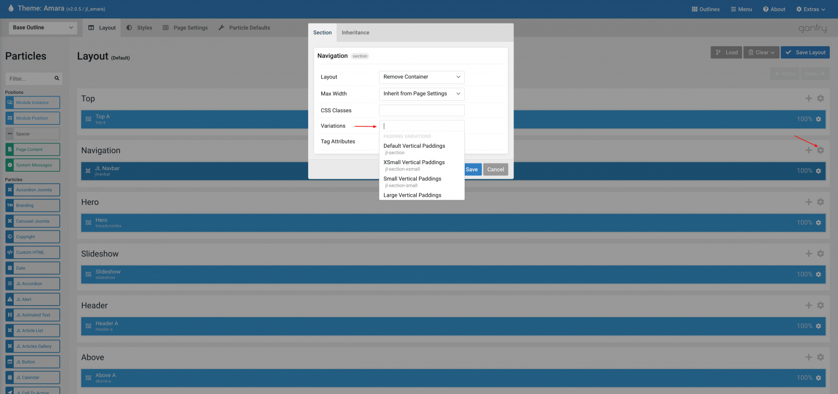Click the gear icon for the Top section
The image size is (838, 394).
pyautogui.click(x=821, y=98)
